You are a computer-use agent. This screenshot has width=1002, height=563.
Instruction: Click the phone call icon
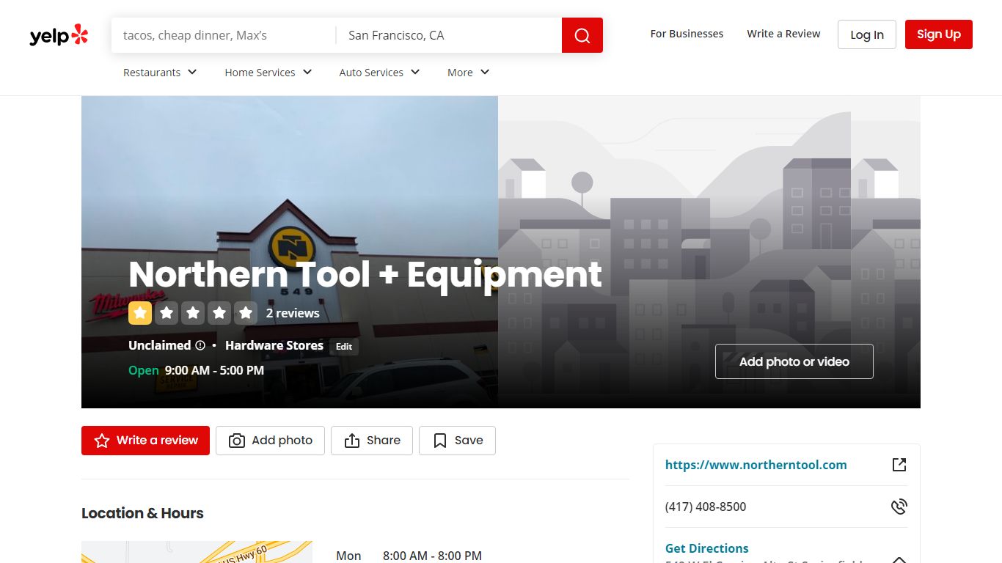pos(899,507)
